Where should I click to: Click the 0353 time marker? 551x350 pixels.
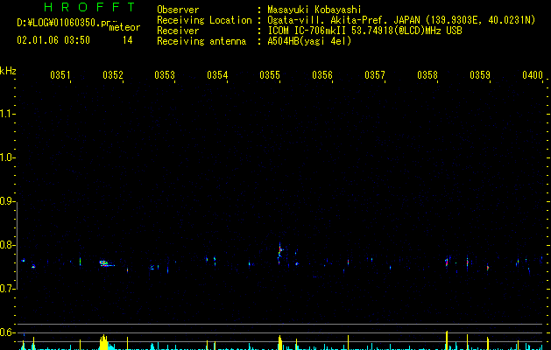[165, 74]
